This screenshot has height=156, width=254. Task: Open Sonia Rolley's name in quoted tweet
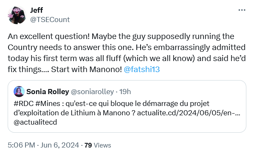(48, 92)
